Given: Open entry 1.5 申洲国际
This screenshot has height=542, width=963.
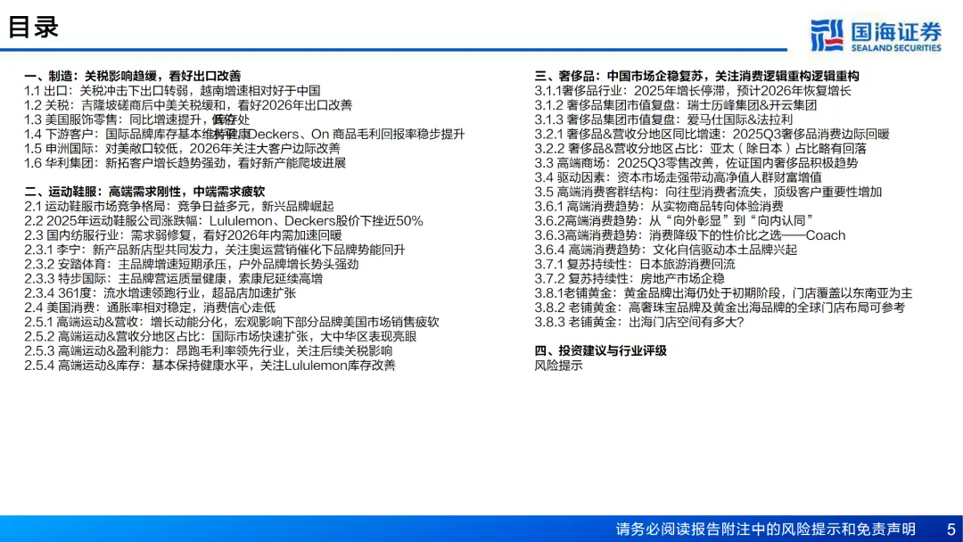Looking at the screenshot, I should point(182,149).
